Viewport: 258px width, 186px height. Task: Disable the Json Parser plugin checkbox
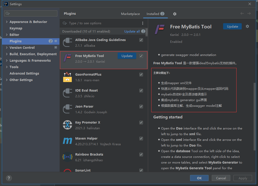(141, 107)
